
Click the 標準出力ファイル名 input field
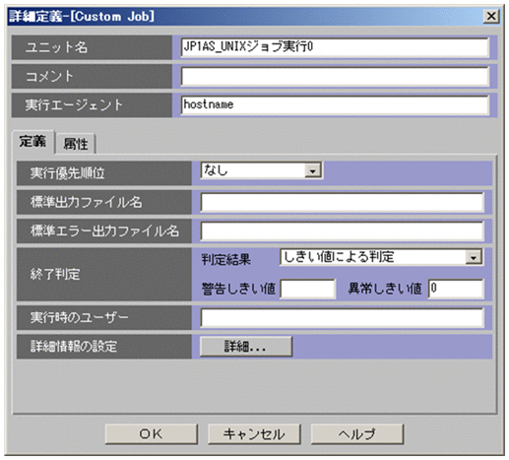pos(342,202)
